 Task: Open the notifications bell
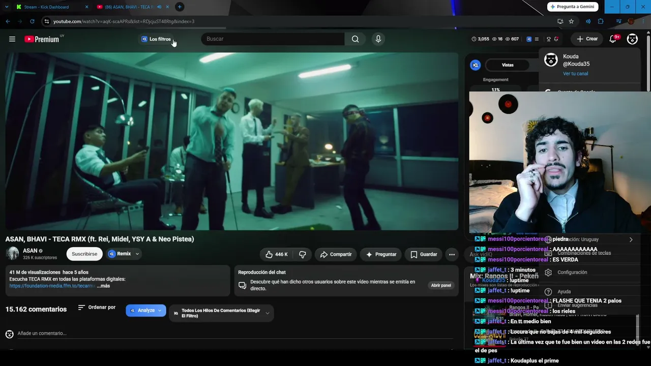coord(613,39)
